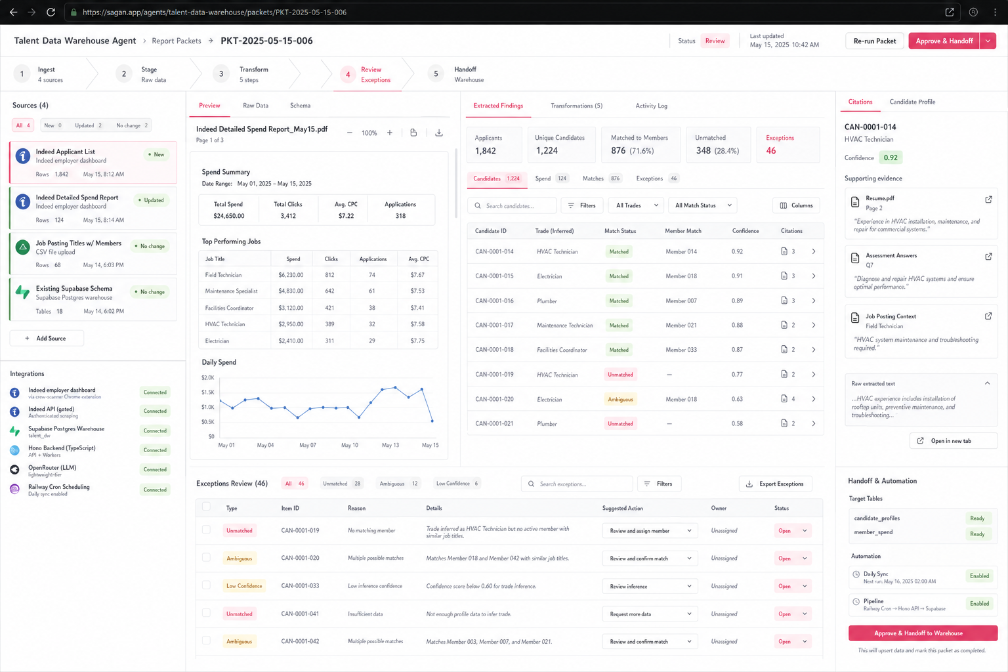
Task: Open row details arrow for CAN-0001-016
Action: click(814, 301)
